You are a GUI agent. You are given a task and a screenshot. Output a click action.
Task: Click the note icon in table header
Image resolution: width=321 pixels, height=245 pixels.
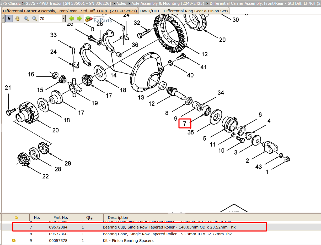click(x=16, y=217)
